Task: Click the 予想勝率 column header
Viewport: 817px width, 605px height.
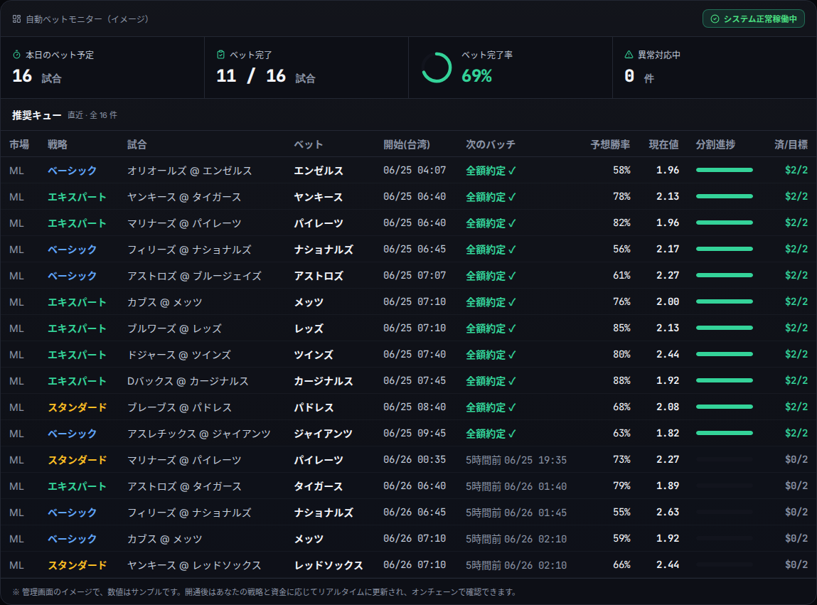Action: pyautogui.click(x=610, y=144)
